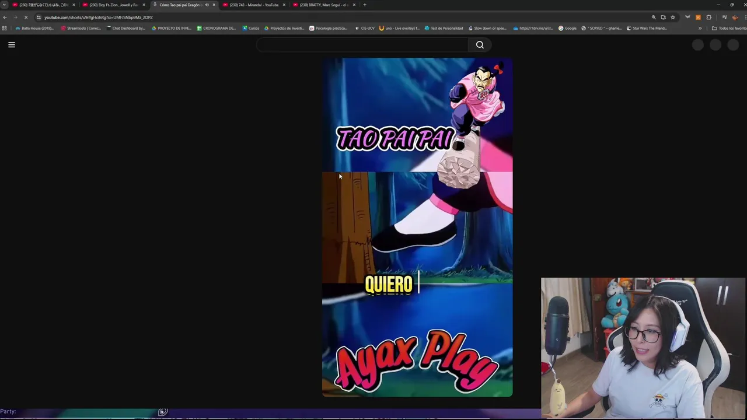
Task: Open uno - Live overlays bookmark
Action: coord(399,28)
